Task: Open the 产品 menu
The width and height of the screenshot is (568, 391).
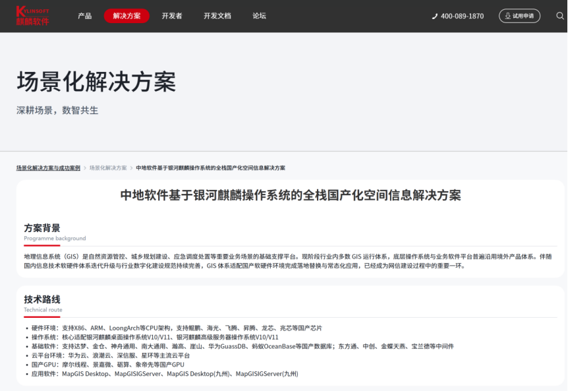Action: [x=85, y=16]
